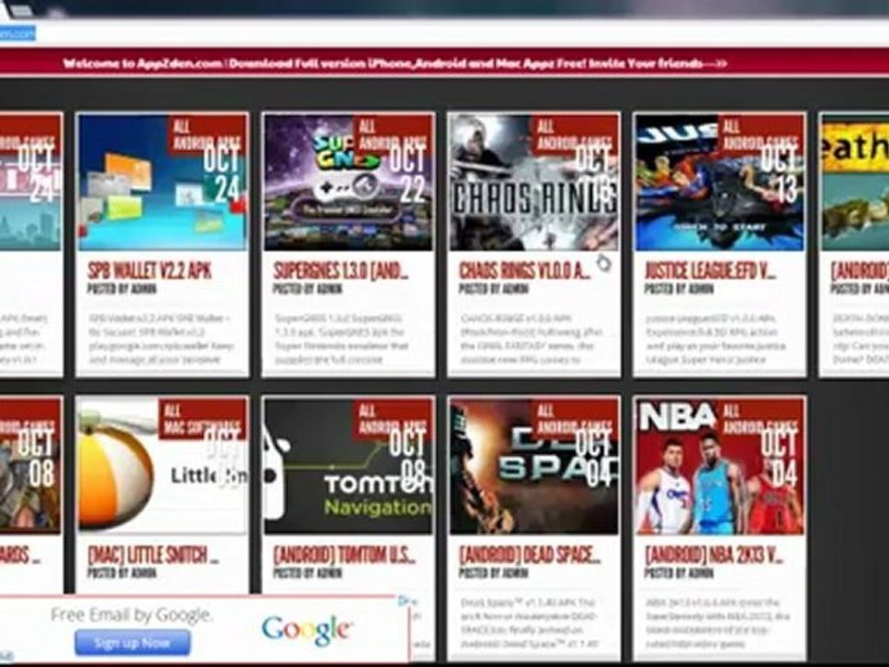Click Posted by Admin under Chaos Rings
Image resolution: width=889 pixels, height=667 pixels.
[494, 289]
